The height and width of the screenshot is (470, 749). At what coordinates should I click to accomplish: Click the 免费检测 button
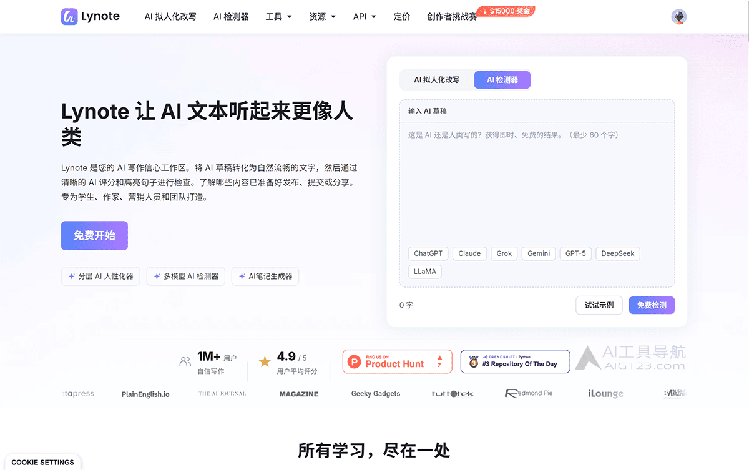click(652, 305)
